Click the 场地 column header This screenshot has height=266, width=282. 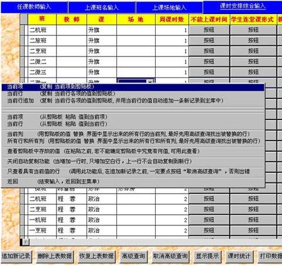[136, 19]
